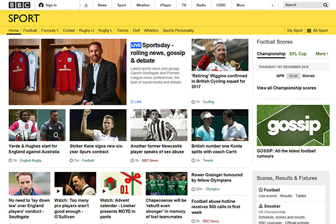Select the Rugby U tab
The width and height of the screenshot is (336, 224).
coord(86,30)
